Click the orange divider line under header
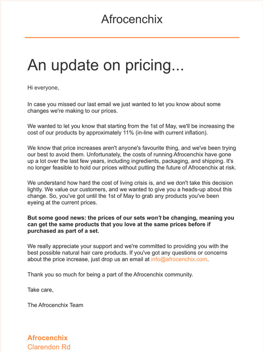Screen dimensions: 263x352 click(x=132, y=37)
